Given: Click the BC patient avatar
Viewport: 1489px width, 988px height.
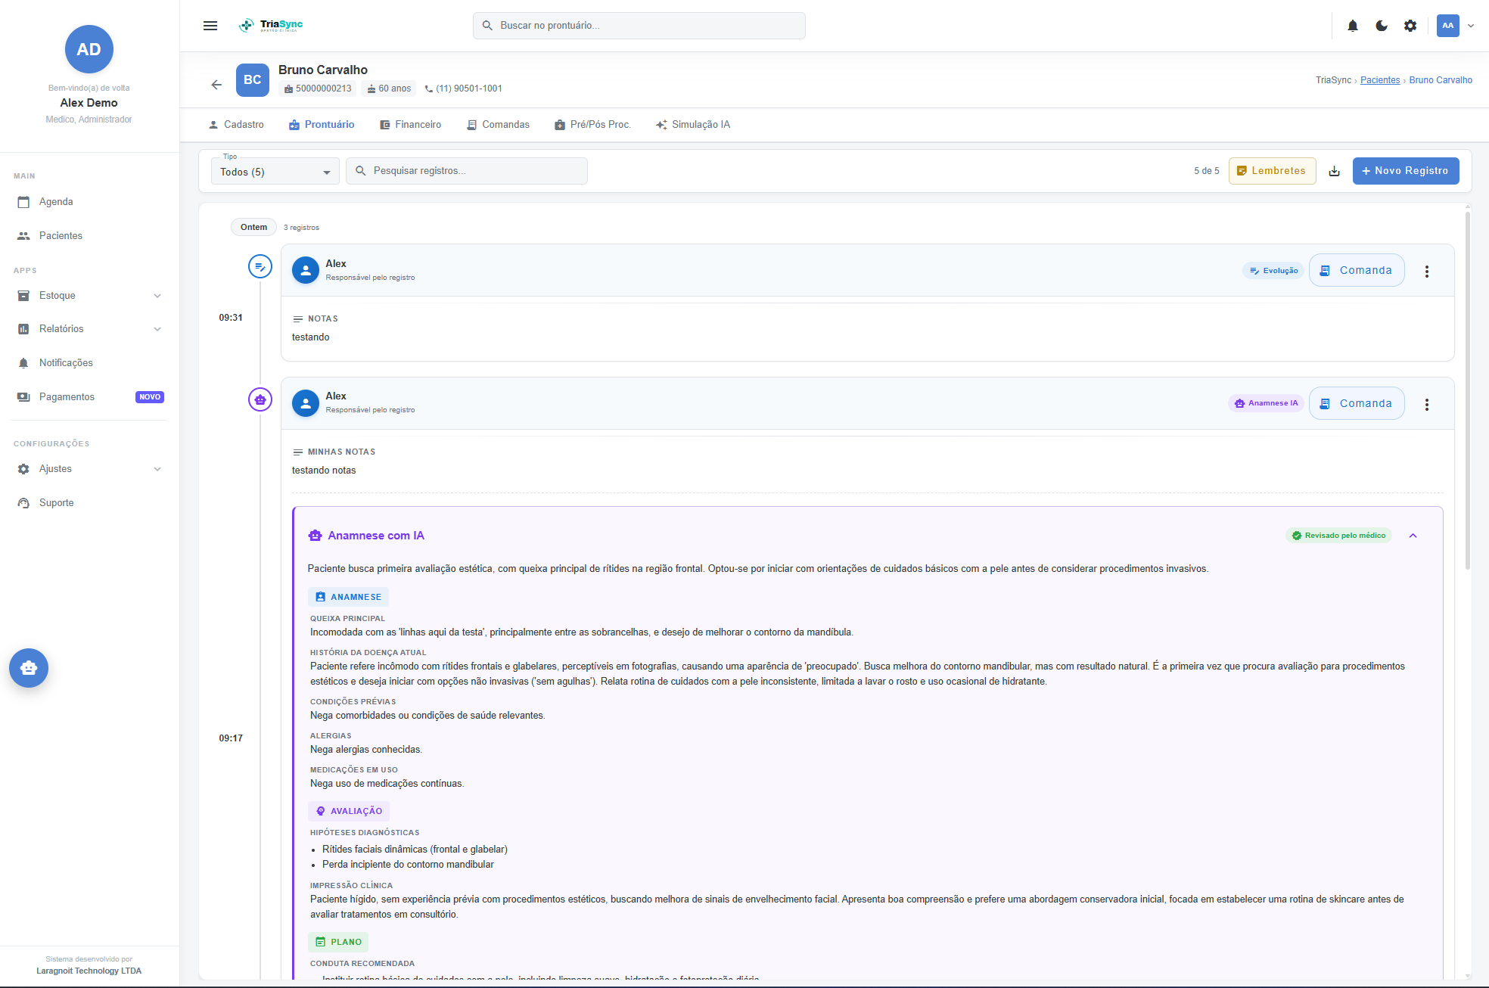Looking at the screenshot, I should point(253,80).
